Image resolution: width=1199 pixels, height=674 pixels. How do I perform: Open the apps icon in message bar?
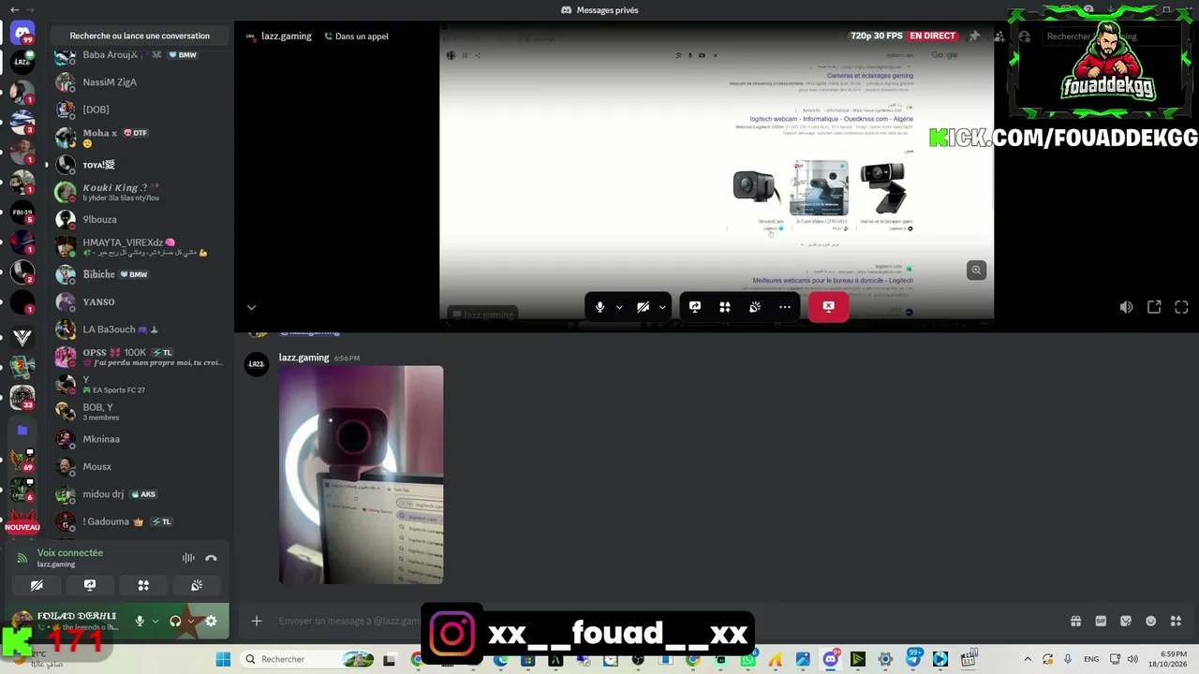pos(1177,621)
